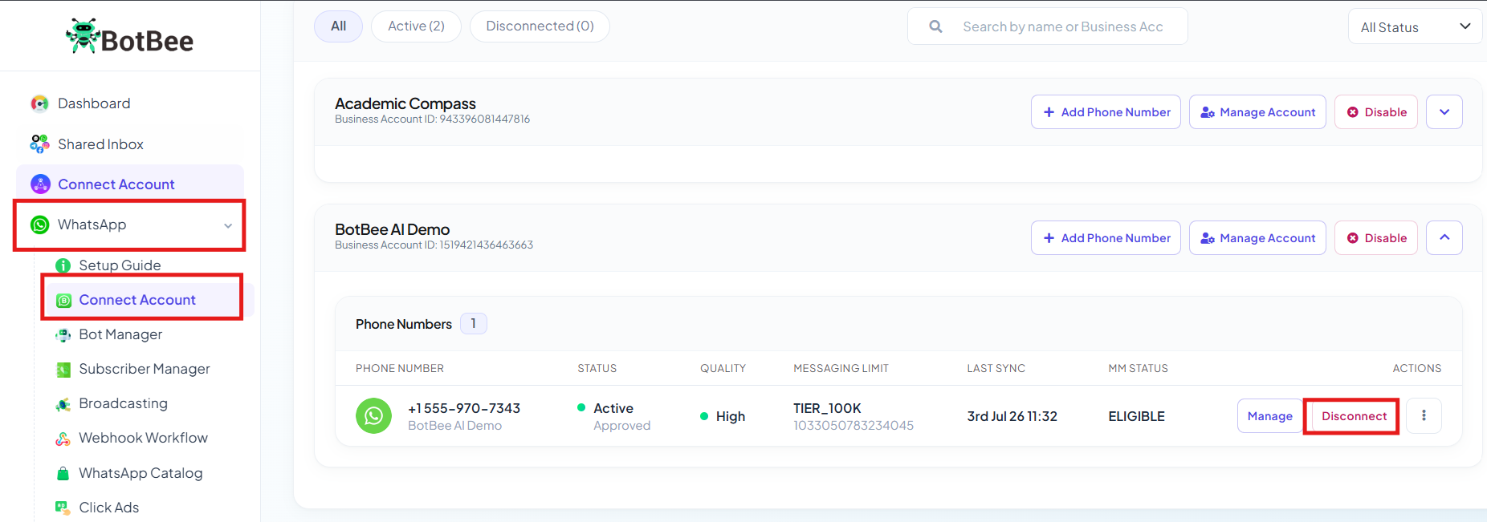Expand the Academic Compass account section
This screenshot has height=522, width=1487.
[x=1444, y=112]
